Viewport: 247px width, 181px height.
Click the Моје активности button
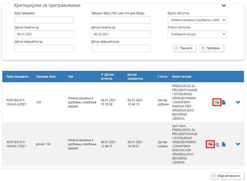tap(227, 176)
